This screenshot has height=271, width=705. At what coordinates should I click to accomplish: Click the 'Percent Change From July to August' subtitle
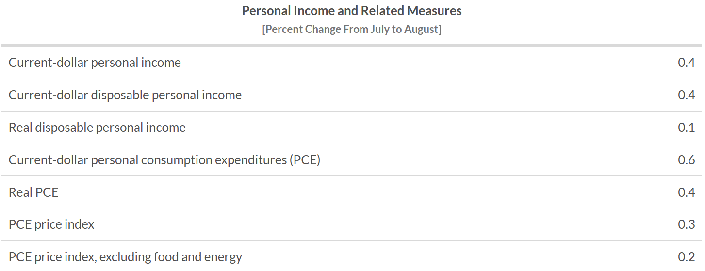352,29
